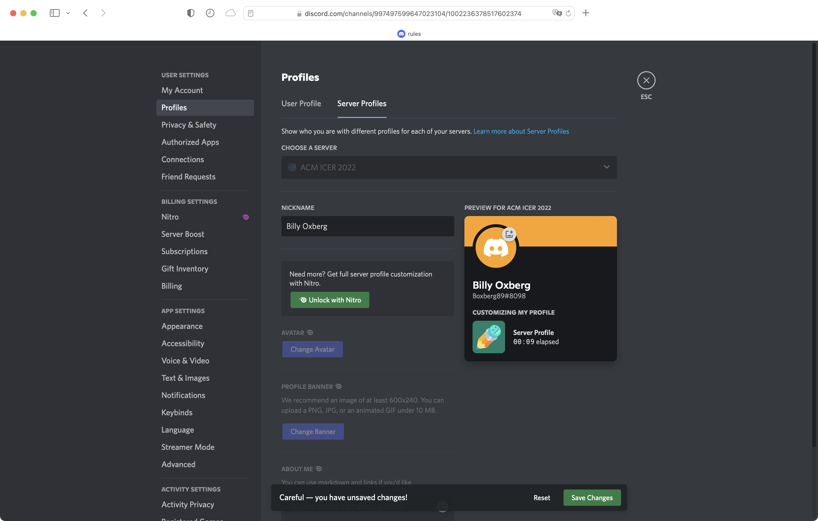
Task: Click the discord.com URL address field
Action: pos(409,13)
